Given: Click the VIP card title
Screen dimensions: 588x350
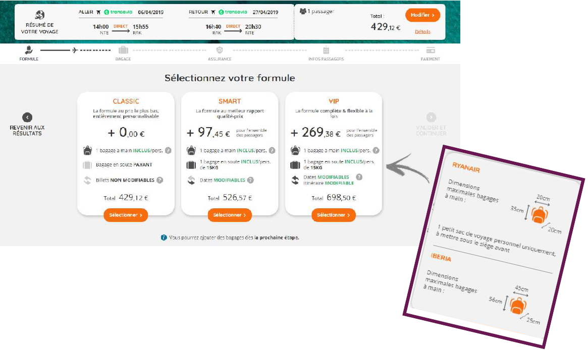Looking at the screenshot, I should point(334,101).
